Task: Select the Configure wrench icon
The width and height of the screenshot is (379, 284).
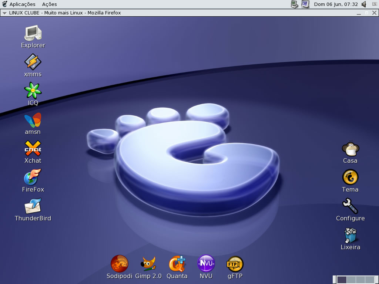Action: tap(350, 206)
